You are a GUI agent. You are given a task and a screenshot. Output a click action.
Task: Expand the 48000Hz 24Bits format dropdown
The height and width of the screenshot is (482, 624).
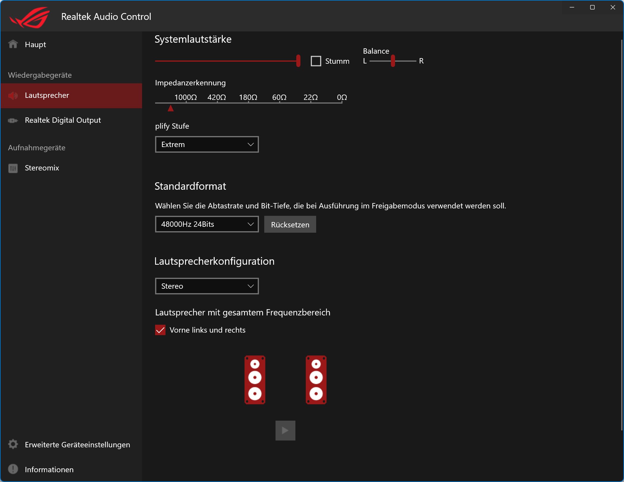pos(207,224)
